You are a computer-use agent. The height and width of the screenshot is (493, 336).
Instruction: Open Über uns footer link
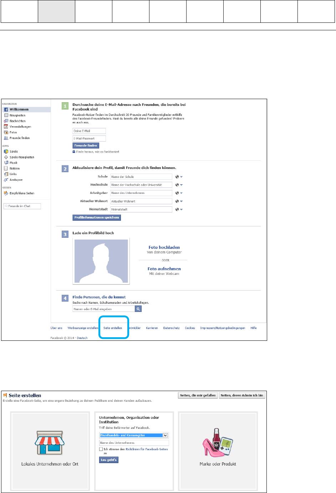[56, 328]
